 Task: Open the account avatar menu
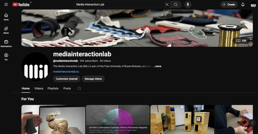253,5
